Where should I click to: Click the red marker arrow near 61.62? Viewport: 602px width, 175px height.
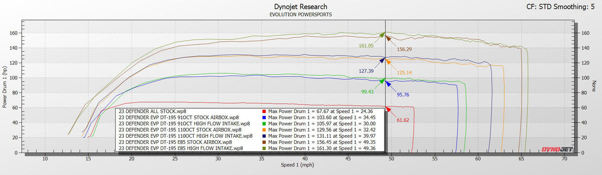pyautogui.click(x=388, y=109)
